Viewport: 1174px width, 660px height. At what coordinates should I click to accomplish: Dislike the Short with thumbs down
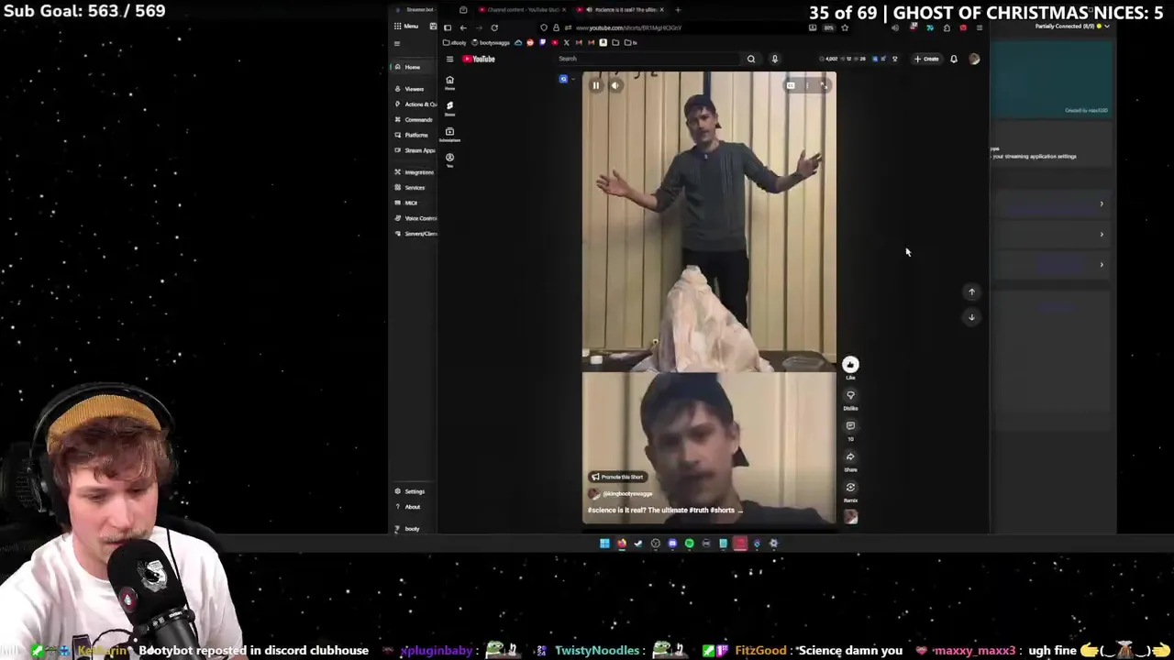tap(850, 396)
